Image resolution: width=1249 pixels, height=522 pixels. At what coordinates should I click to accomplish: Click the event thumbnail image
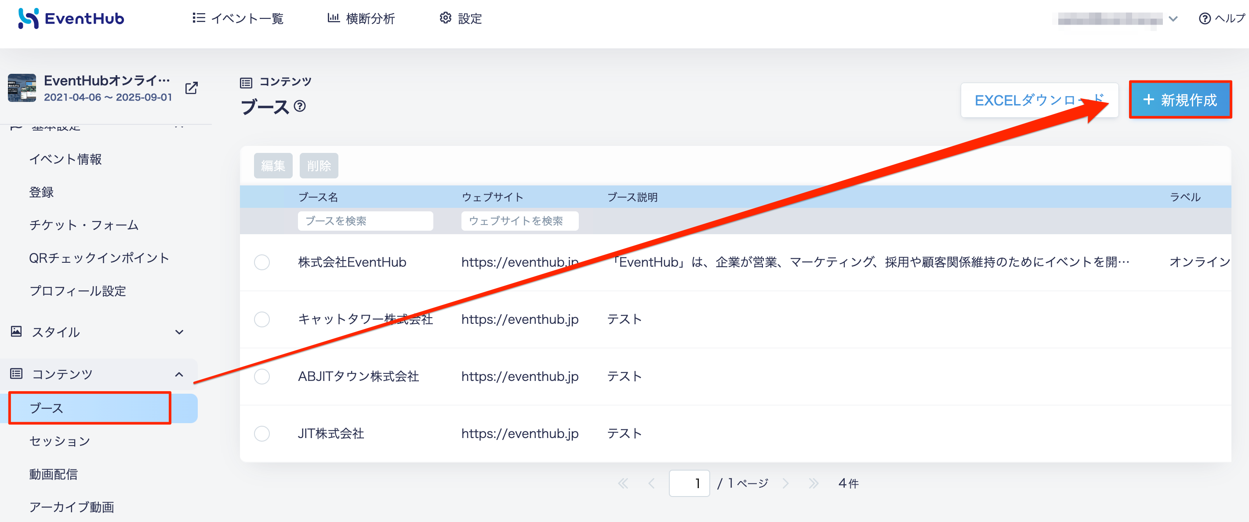22,88
